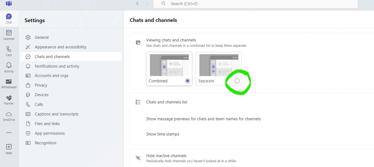Go forward using the right chevron
The height and width of the screenshot is (167, 374).
coord(147,4)
